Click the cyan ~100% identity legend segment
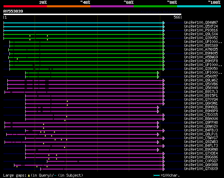Screen dimensions: 224x178 coord(199,6)
